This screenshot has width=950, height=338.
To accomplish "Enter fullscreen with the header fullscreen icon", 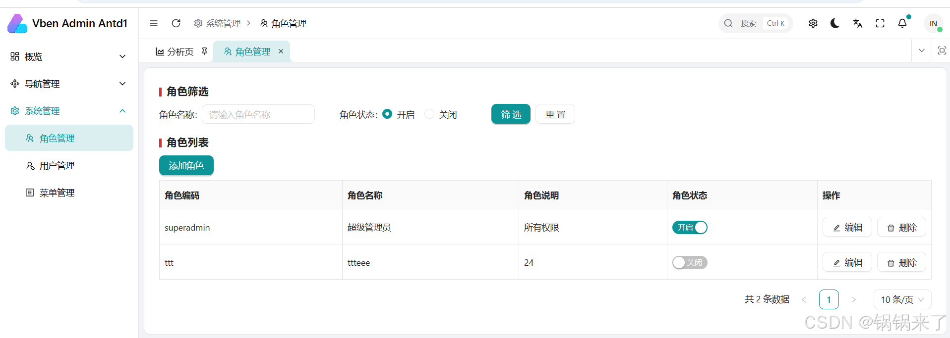I will (x=880, y=23).
